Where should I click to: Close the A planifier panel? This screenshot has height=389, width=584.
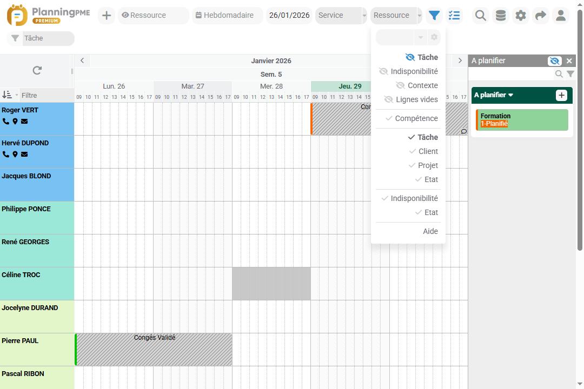569,61
